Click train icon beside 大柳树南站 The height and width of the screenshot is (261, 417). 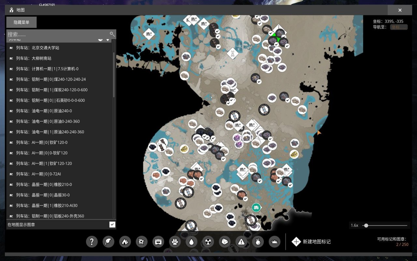(11, 58)
